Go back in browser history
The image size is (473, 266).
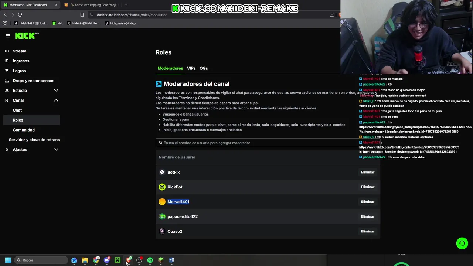(x=6, y=15)
